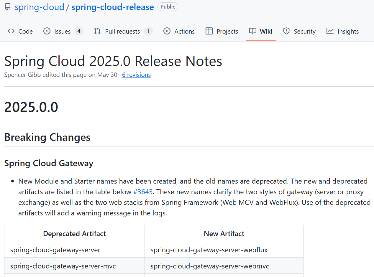Click the repository book icon

coord(8,7)
